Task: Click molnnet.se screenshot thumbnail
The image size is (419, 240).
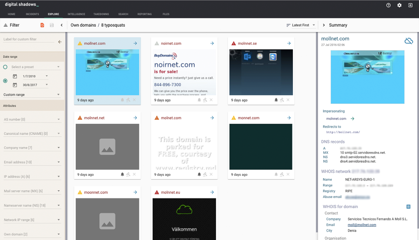Action: click(261, 72)
